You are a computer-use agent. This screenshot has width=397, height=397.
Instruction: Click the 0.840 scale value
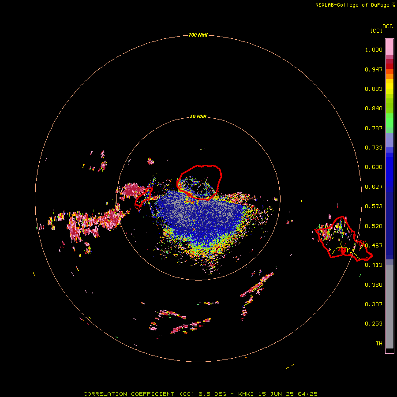[374, 109]
